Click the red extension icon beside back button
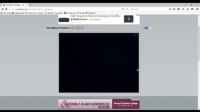200x112 pixels. [6, 9]
